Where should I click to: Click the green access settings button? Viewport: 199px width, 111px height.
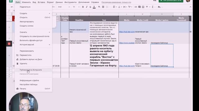171,1
